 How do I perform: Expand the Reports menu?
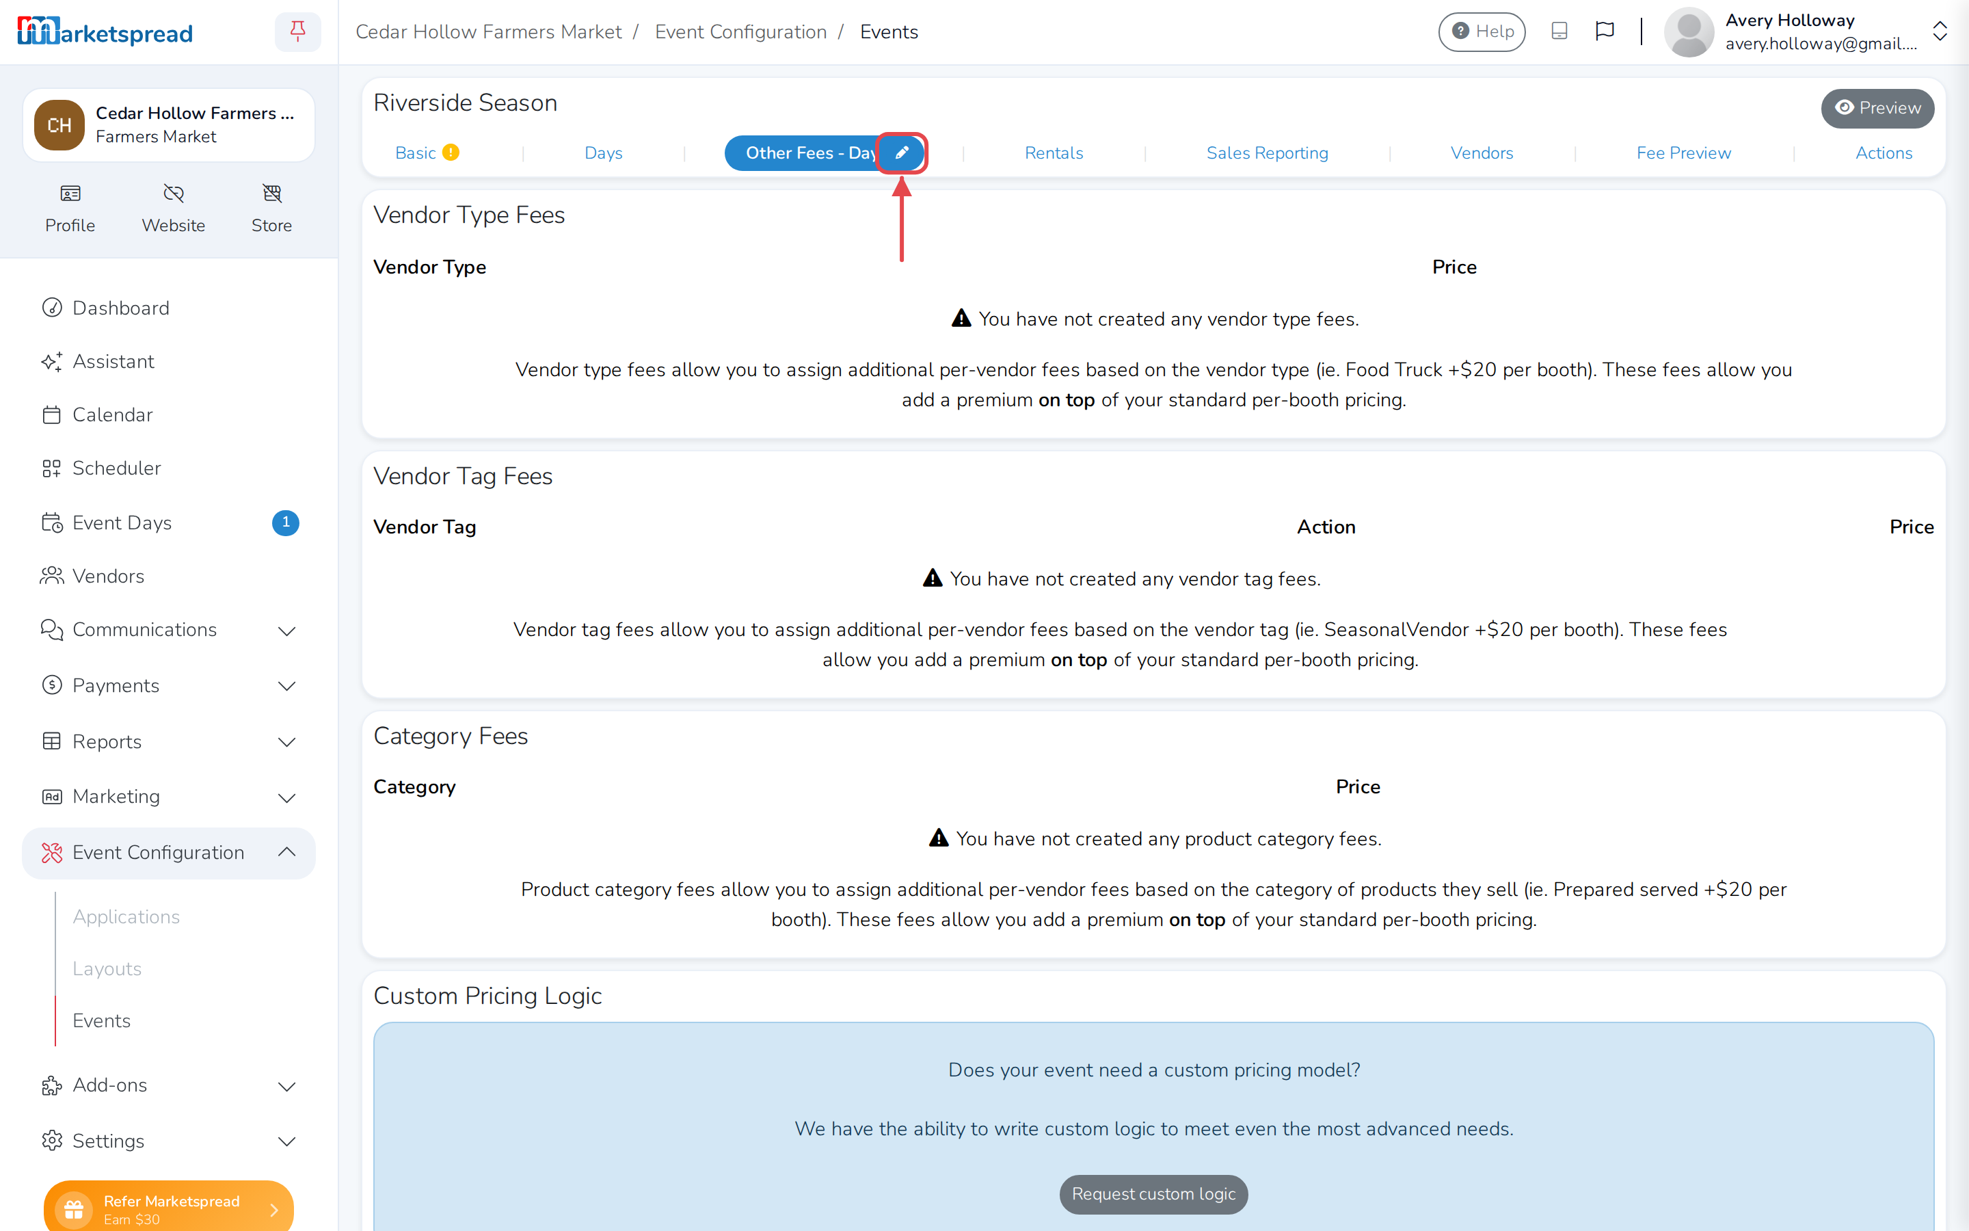pos(168,742)
